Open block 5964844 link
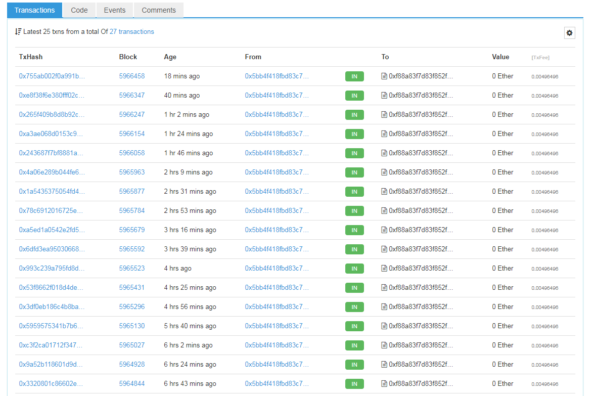The width and height of the screenshot is (595, 396). pyautogui.click(x=131, y=383)
